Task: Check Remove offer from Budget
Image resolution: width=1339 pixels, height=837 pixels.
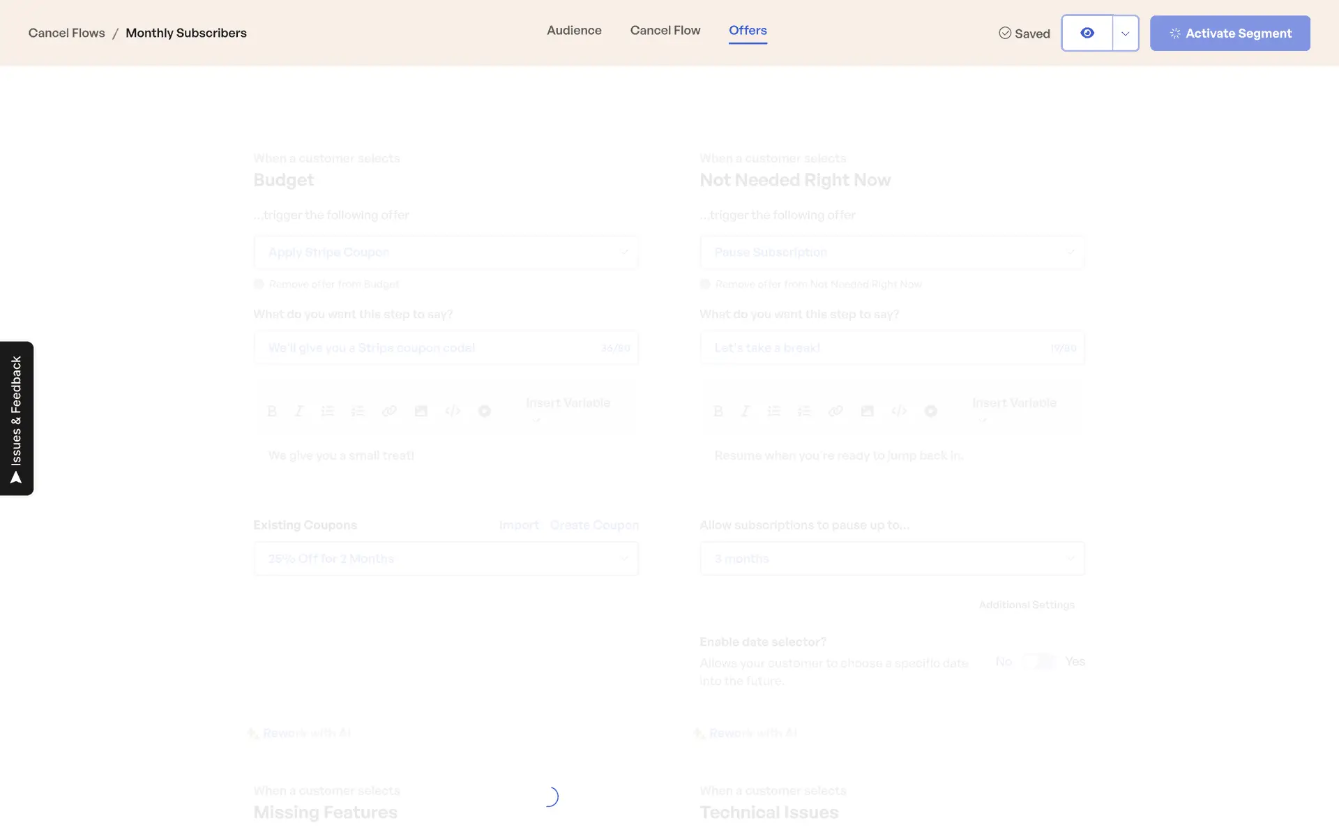Action: [259, 284]
